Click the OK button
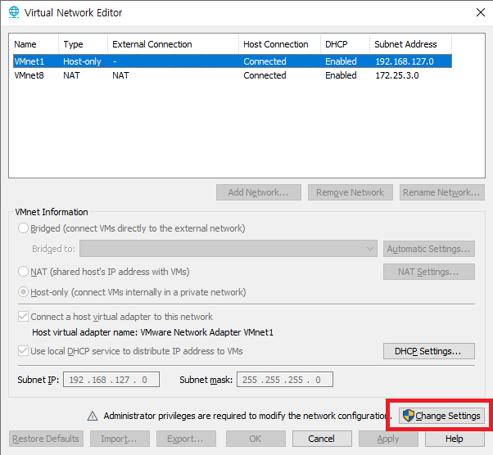 [256, 439]
